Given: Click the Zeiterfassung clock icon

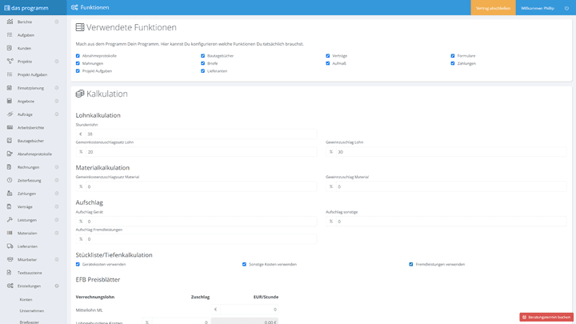Looking at the screenshot, I should 10,180.
